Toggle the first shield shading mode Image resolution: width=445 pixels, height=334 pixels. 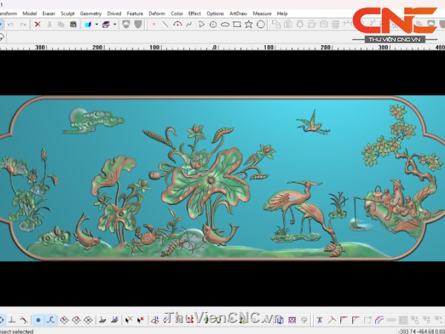pos(125,24)
